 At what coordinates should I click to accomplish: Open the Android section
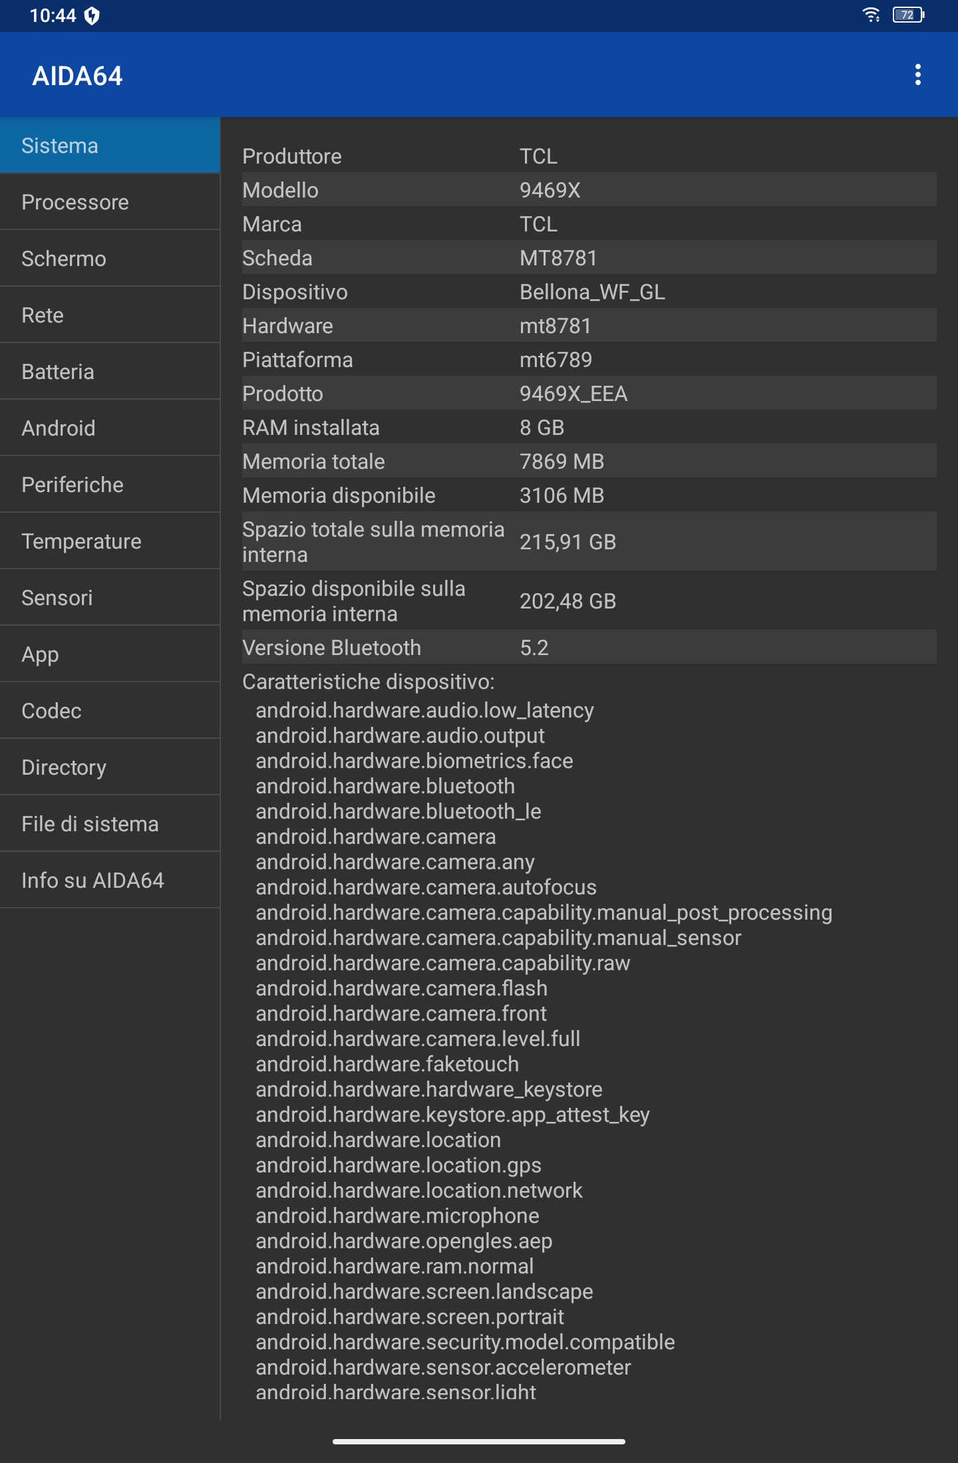[110, 428]
